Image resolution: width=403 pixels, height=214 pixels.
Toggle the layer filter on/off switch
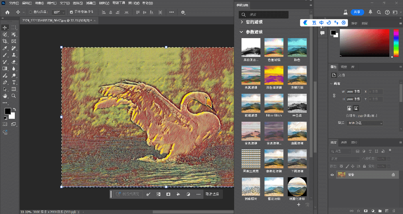coord(390,151)
